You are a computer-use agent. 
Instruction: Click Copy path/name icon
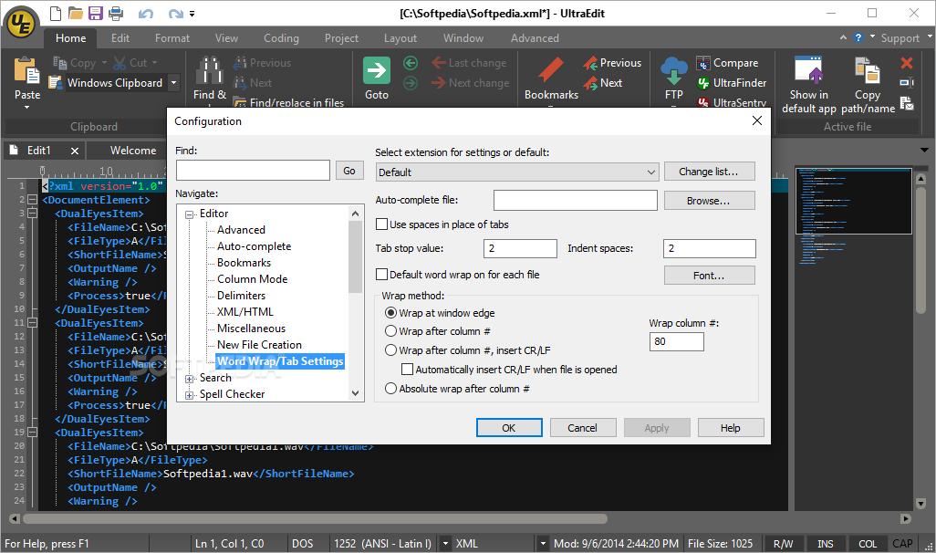pos(868,70)
